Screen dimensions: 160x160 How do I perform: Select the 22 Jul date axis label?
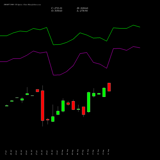click(21, 153)
